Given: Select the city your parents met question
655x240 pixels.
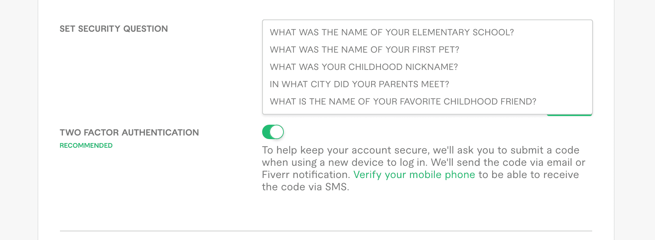Looking at the screenshot, I should 359,84.
